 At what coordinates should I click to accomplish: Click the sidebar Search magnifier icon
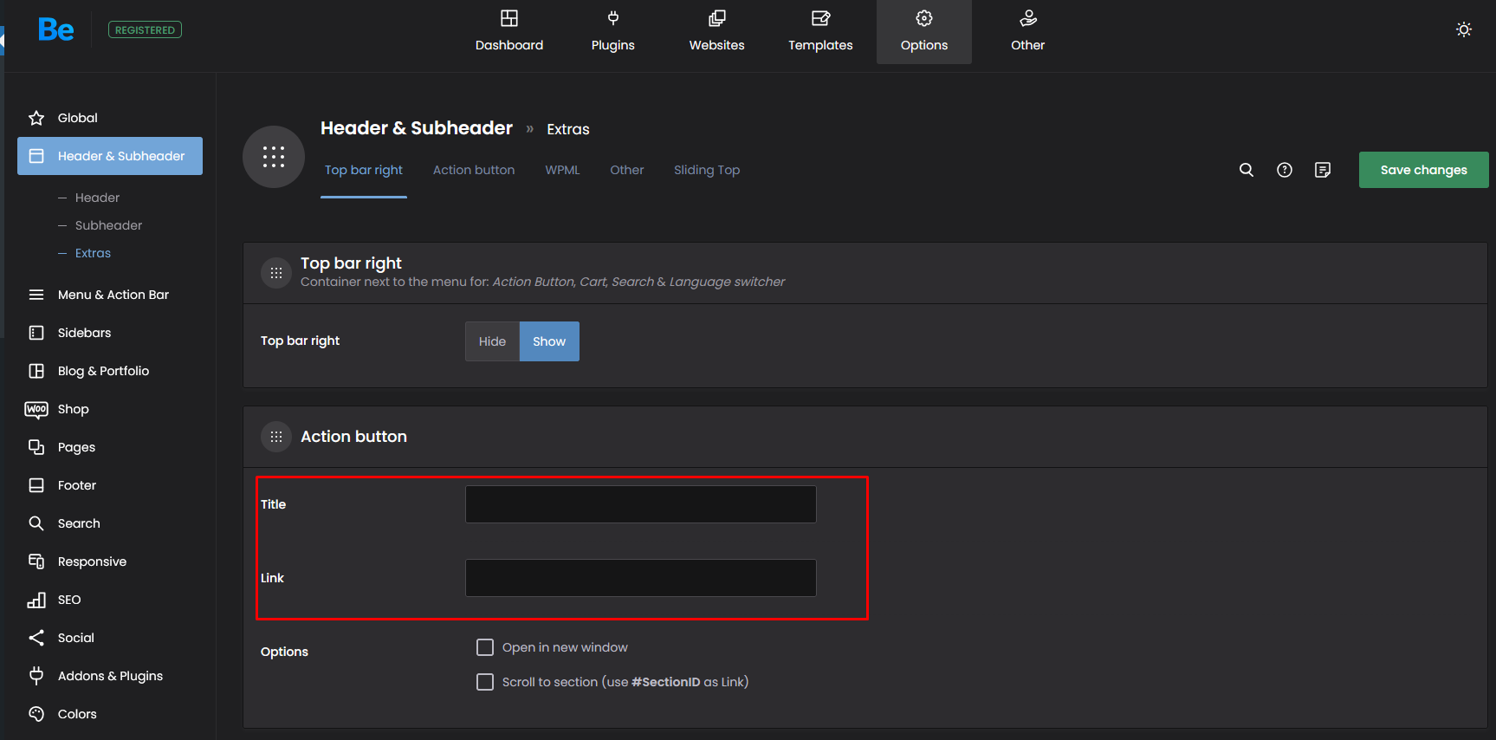[x=36, y=523]
